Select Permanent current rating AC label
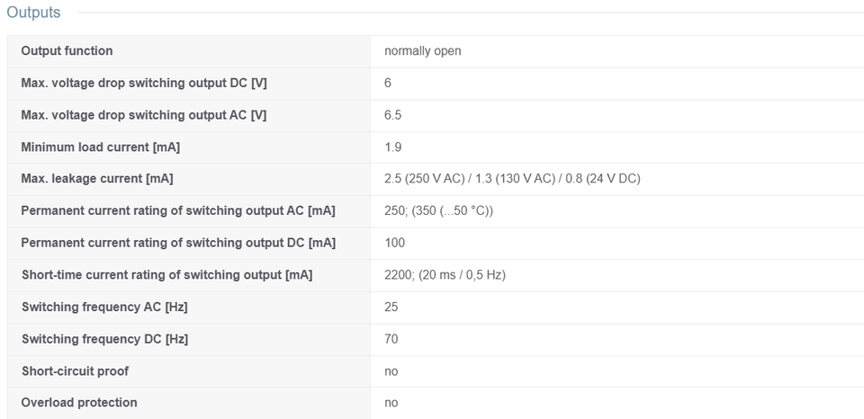This screenshot has height=419, width=864. point(178,211)
